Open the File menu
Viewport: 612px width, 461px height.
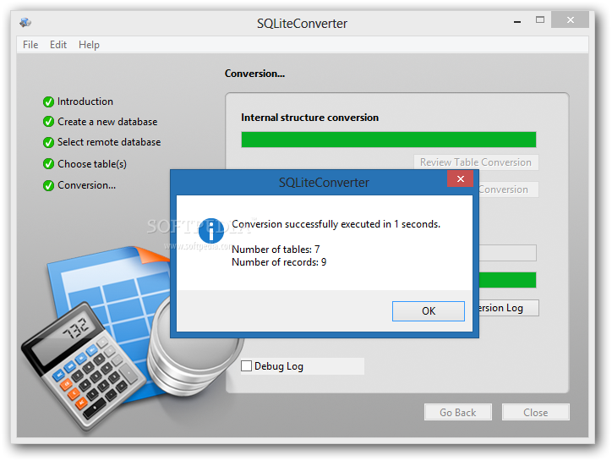coord(30,45)
